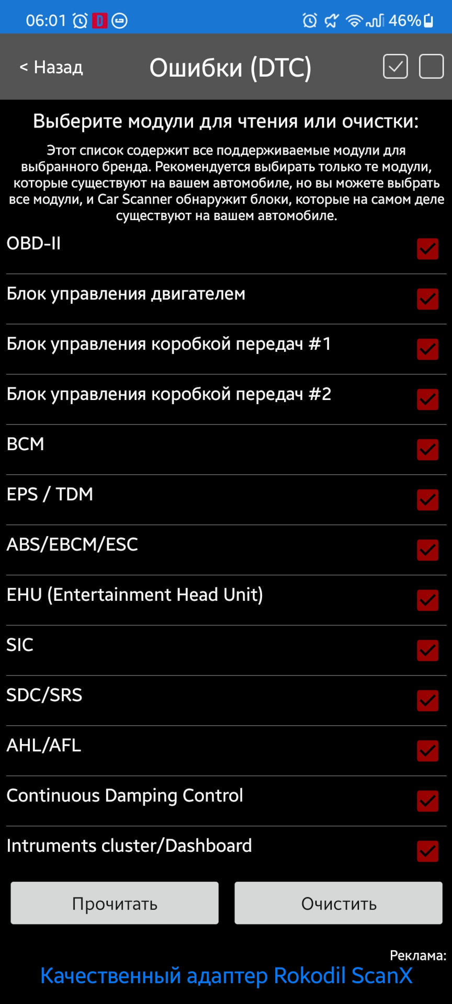
Task: Disable the BCM module checkbox
Action: (x=427, y=450)
